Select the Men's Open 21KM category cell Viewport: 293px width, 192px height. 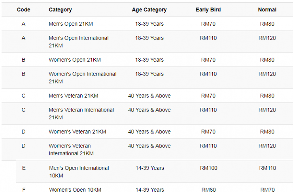coord(71,24)
